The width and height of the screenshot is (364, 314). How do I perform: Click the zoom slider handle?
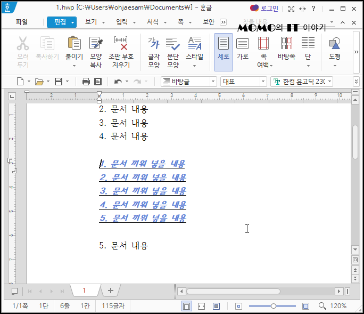click(x=274, y=306)
